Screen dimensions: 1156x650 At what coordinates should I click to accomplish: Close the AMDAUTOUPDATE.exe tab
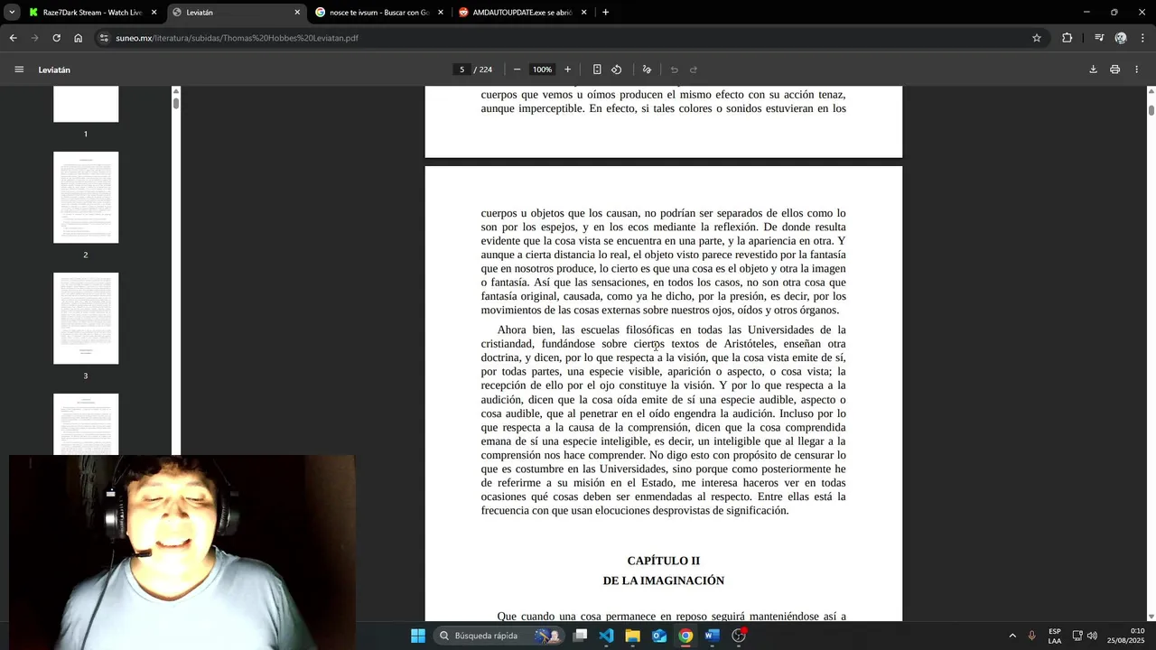point(583,13)
